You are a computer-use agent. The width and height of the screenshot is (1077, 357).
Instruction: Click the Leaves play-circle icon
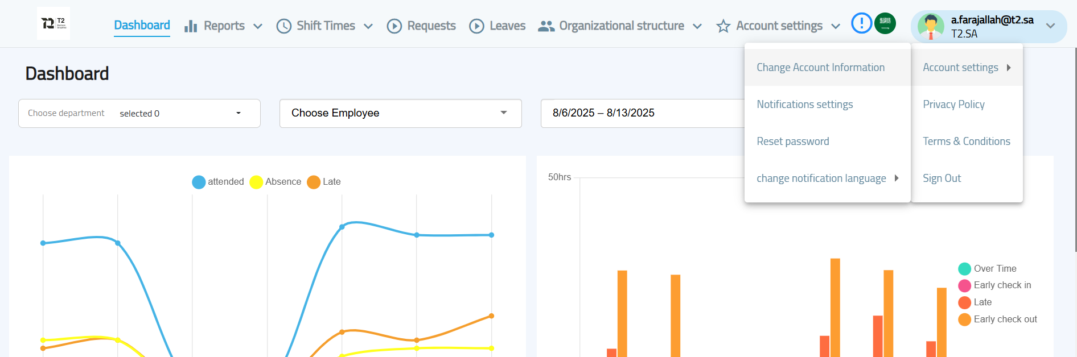476,26
